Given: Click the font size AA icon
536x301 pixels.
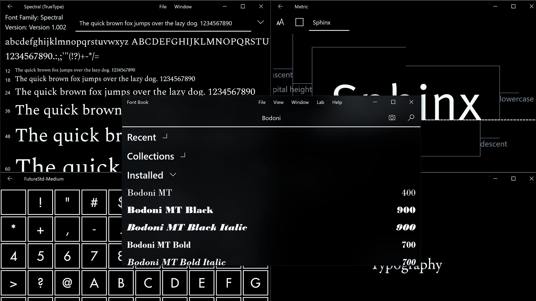Looking at the screenshot, I should (280, 22).
